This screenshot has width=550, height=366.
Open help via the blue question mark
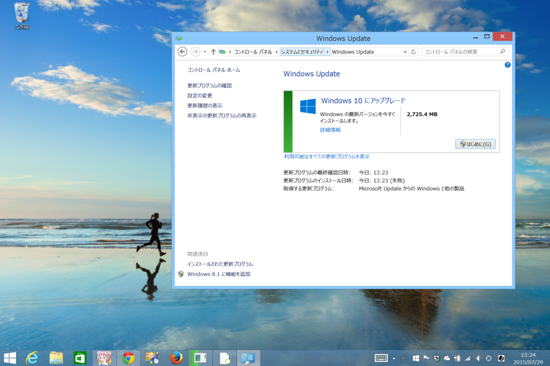pyautogui.click(x=508, y=65)
